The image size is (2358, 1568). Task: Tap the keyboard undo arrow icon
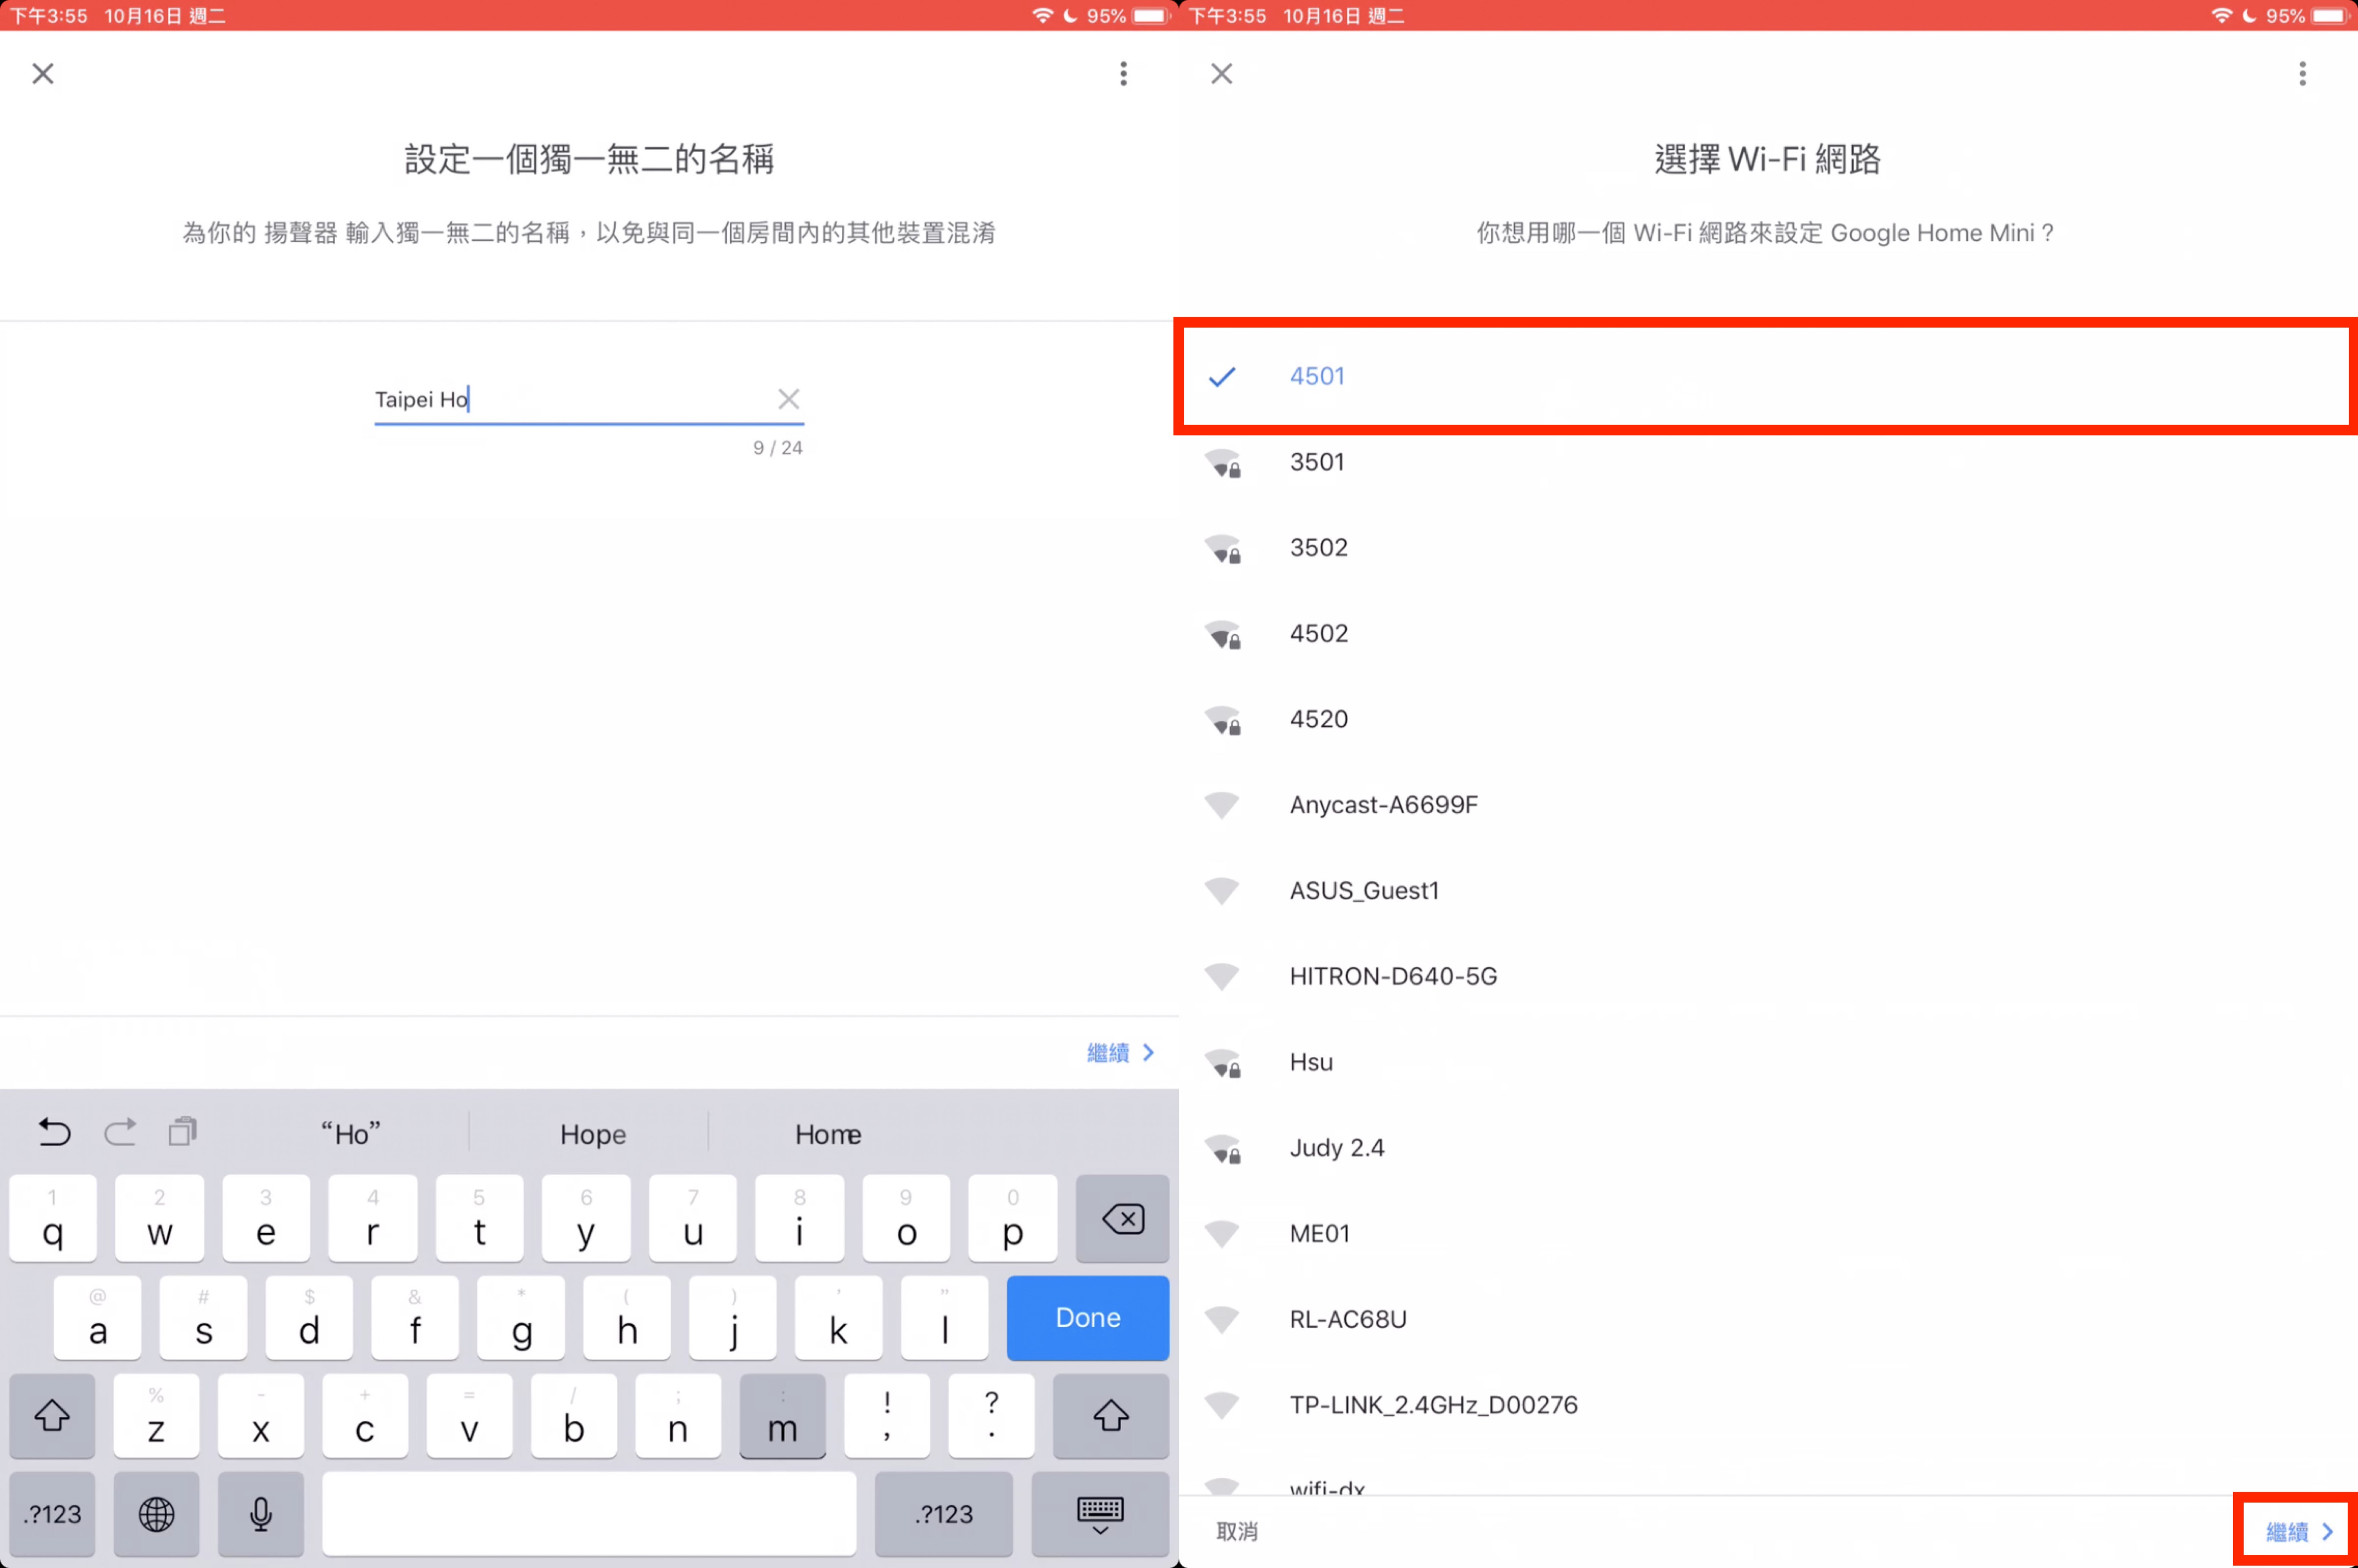pos(54,1132)
